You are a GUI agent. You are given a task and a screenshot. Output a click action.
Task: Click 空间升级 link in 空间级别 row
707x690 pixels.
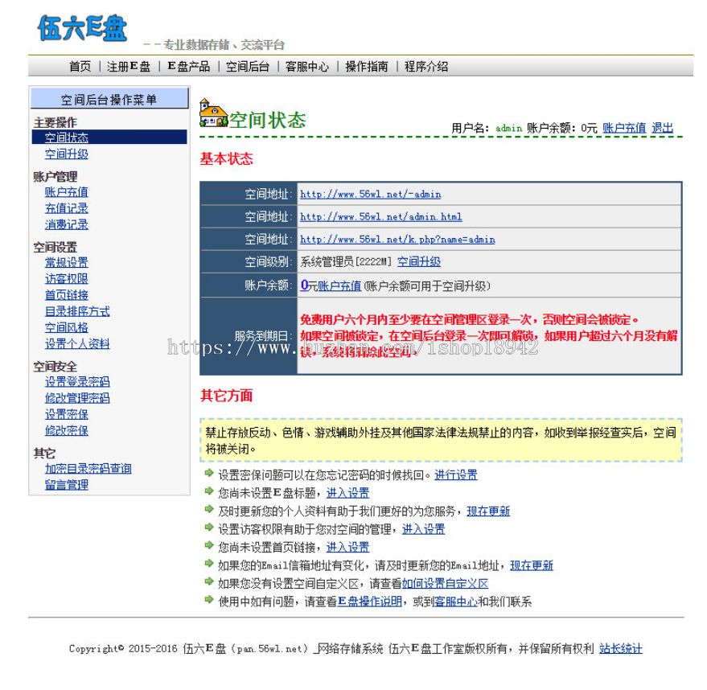419,261
